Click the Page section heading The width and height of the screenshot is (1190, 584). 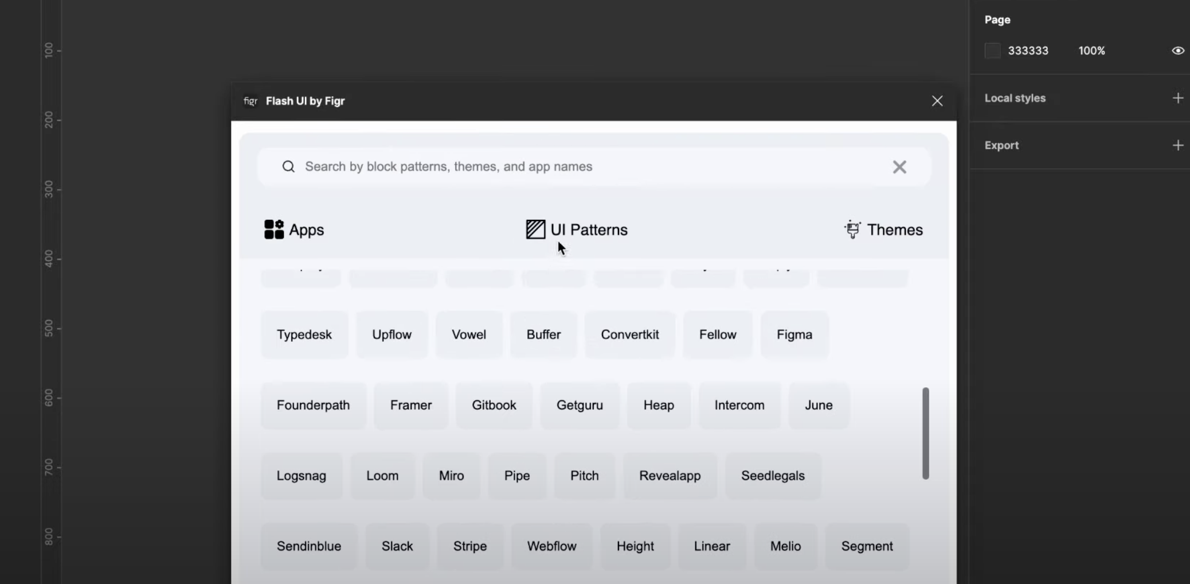[997, 19]
